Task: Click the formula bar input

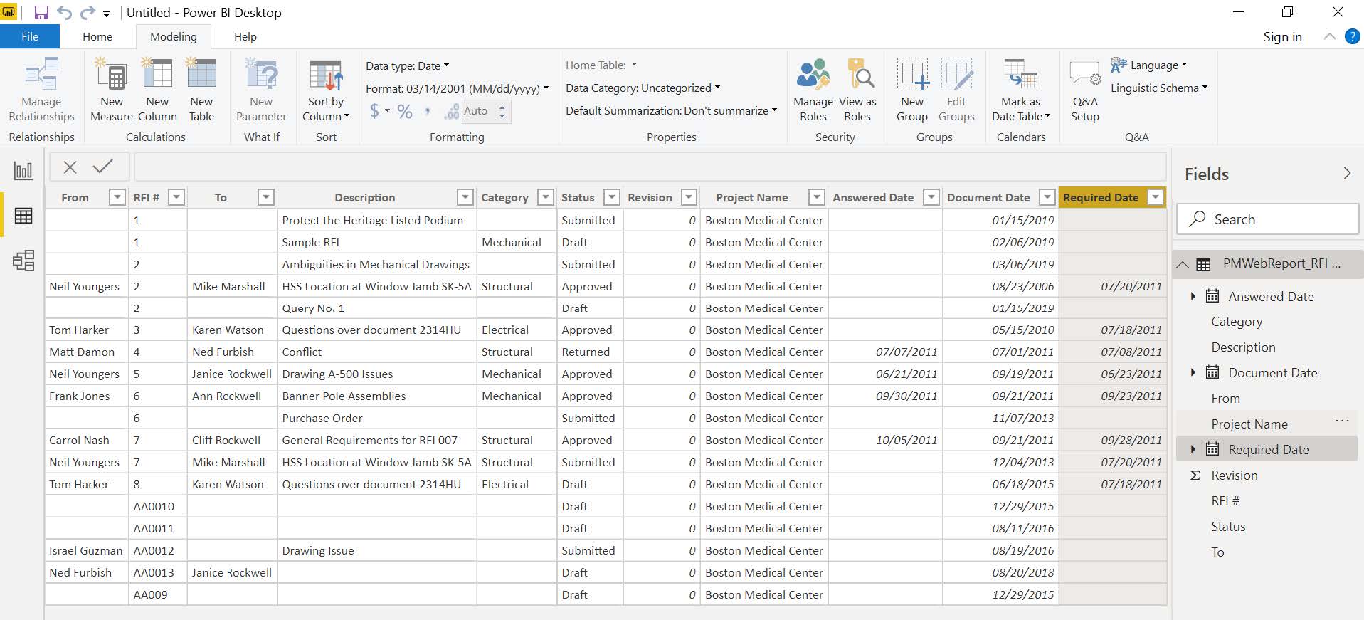Action: [650, 167]
